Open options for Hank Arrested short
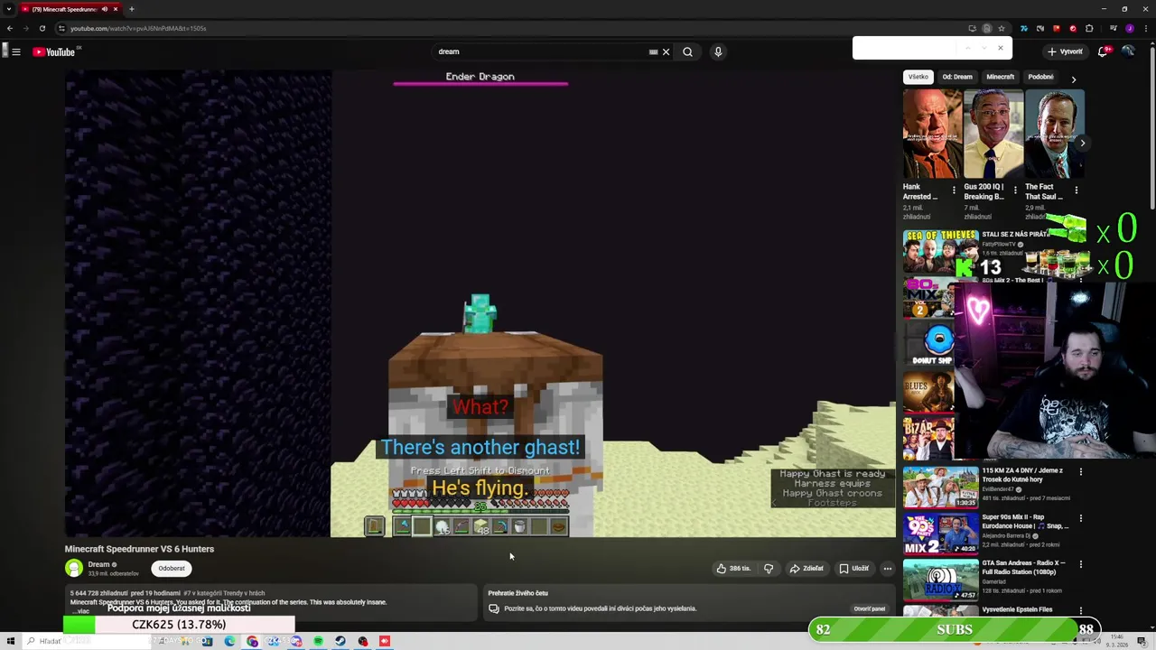The image size is (1156, 650). pos(954,190)
